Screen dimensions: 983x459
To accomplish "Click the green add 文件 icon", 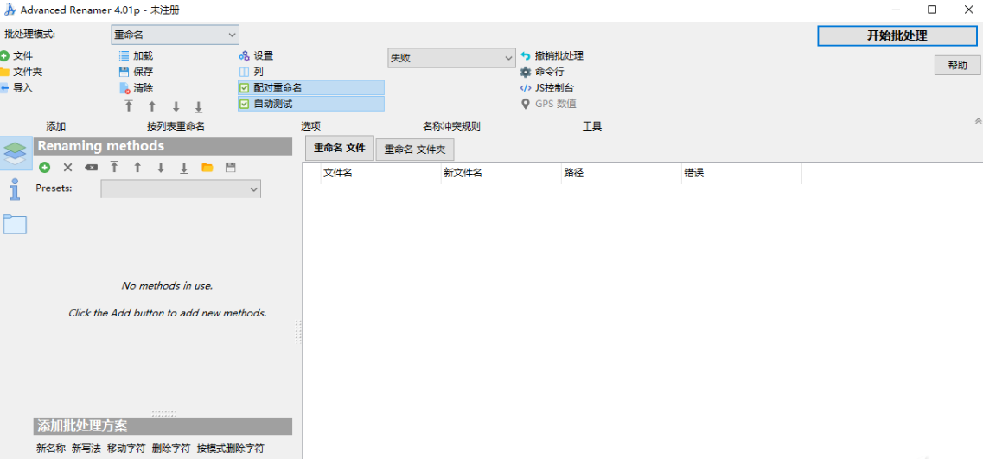I will pyautogui.click(x=4, y=56).
